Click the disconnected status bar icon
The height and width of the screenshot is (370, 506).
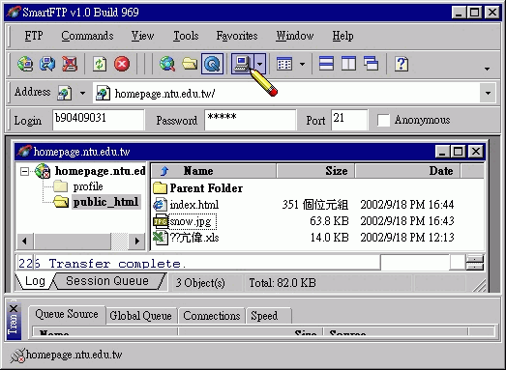[17, 356]
